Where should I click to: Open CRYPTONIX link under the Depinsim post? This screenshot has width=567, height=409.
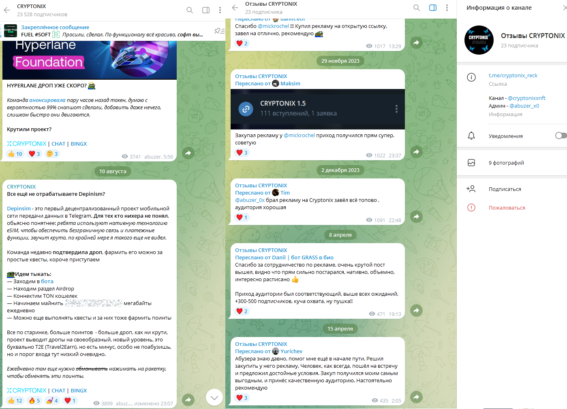click(27, 390)
